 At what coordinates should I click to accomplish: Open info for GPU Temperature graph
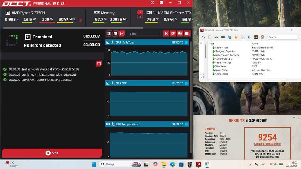pos(186,124)
